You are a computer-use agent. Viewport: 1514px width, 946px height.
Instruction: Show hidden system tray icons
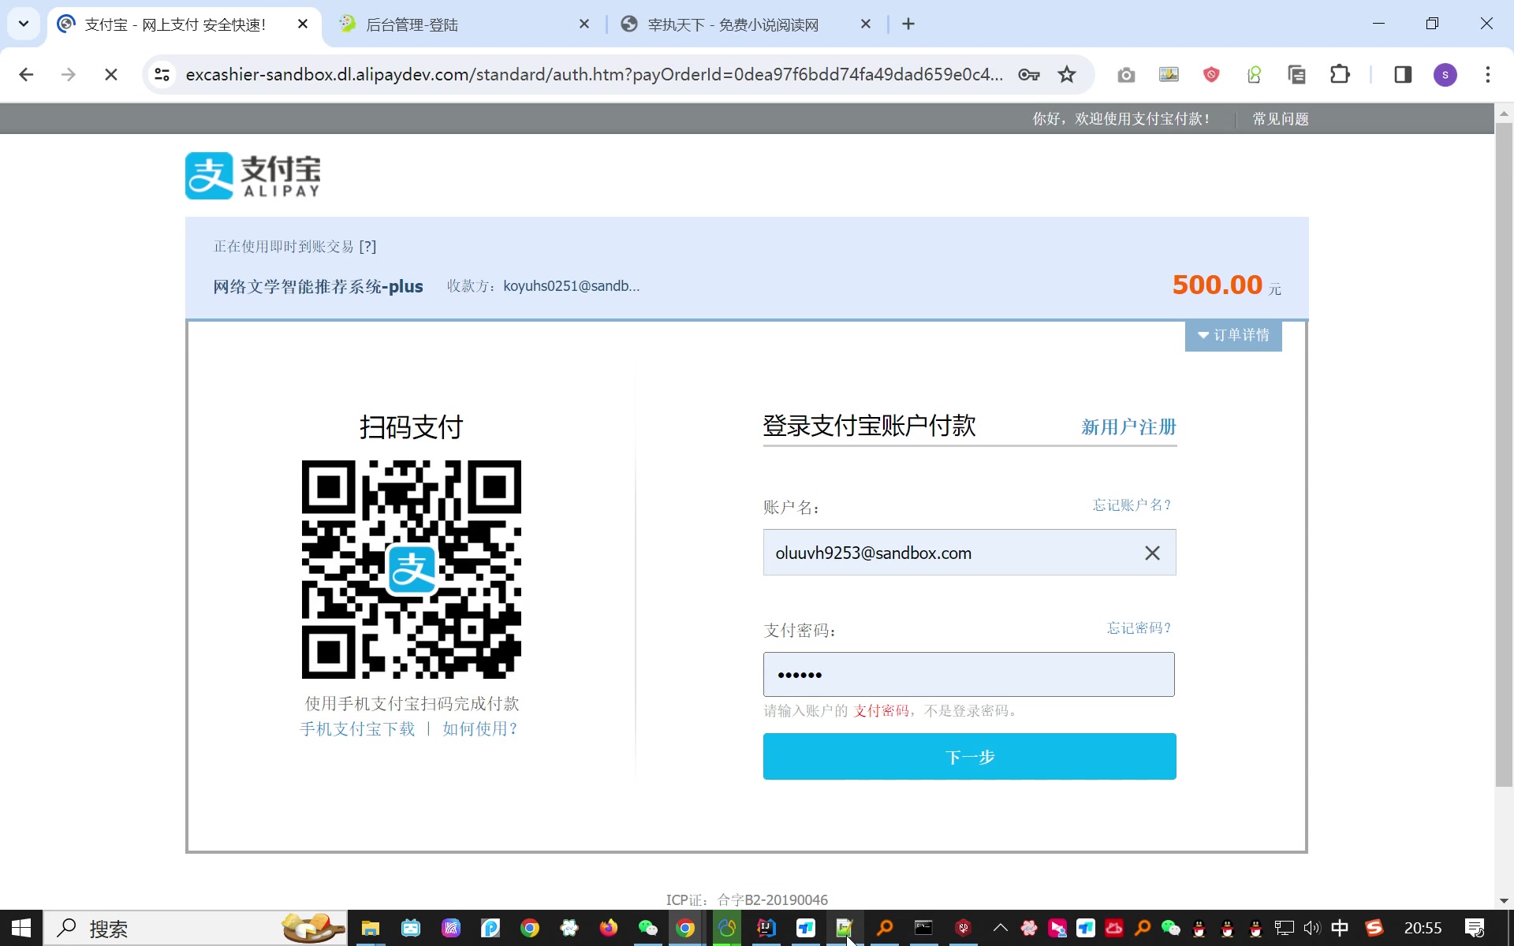1001,928
